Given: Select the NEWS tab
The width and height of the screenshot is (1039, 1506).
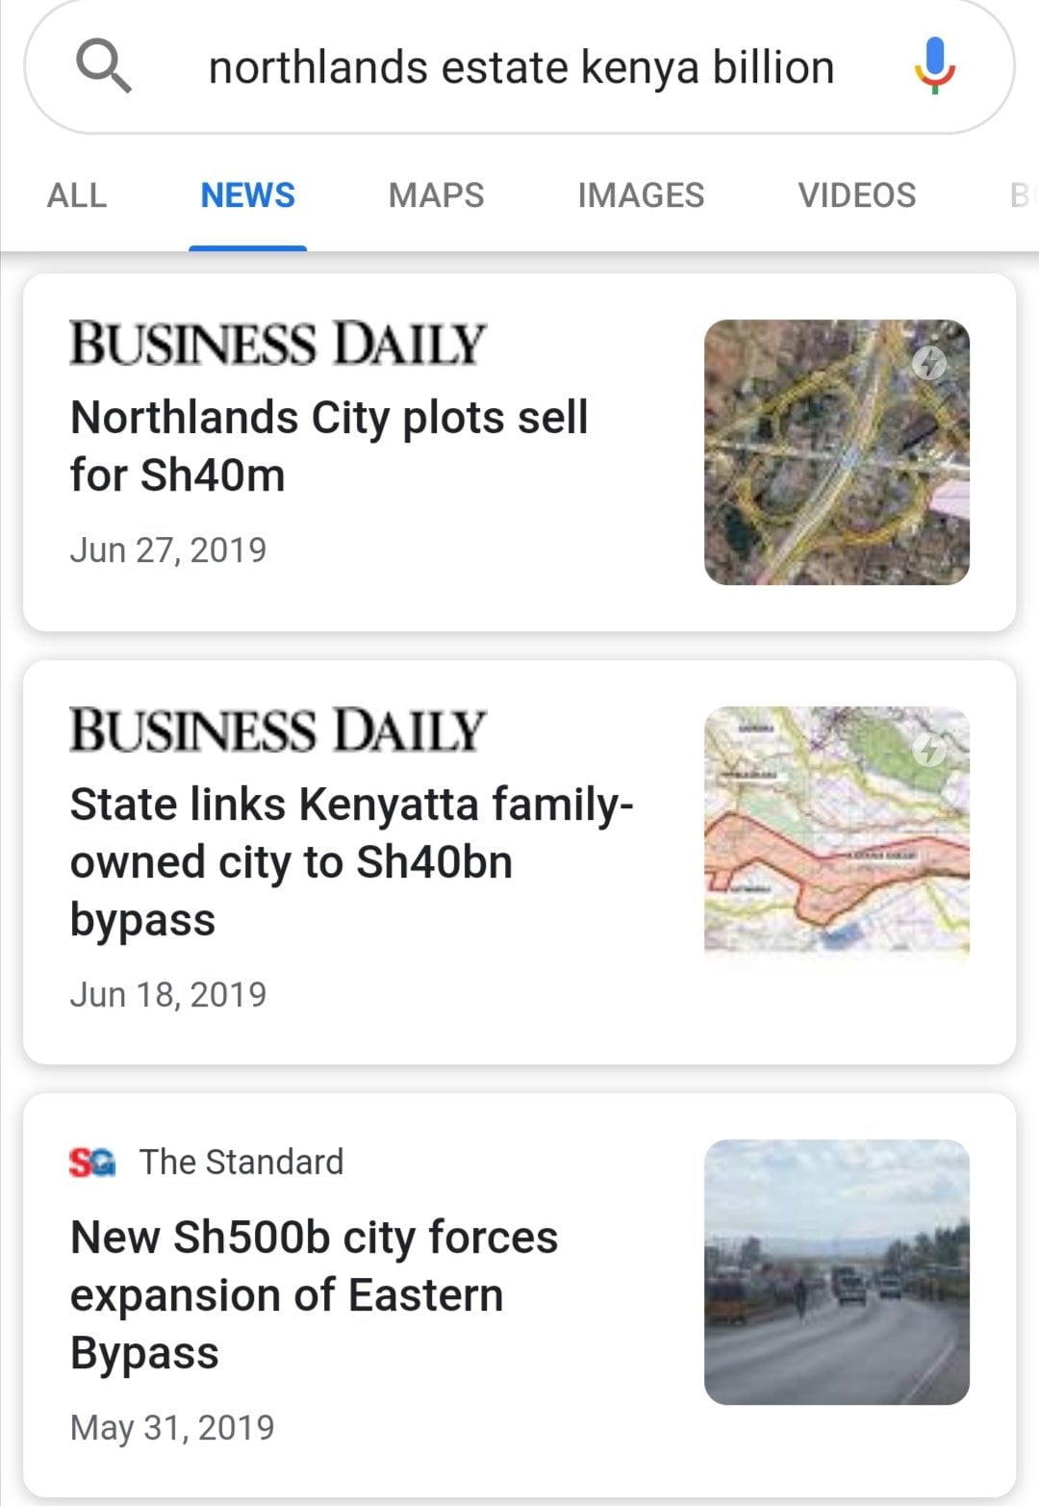Looking at the screenshot, I should pyautogui.click(x=247, y=195).
